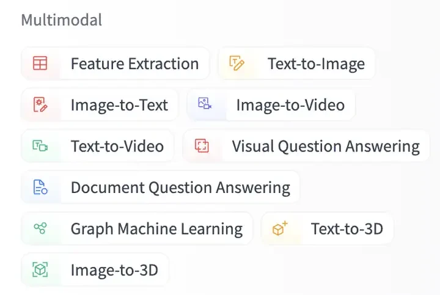440x295 pixels.
Task: Click the green boxed-cube icon for Image-to-3D
Action: click(40, 269)
